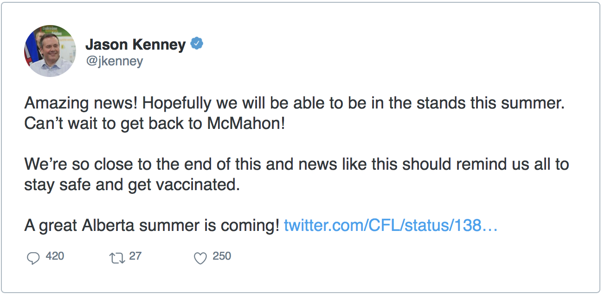This screenshot has height=294, width=605.
Task: Click the blue verified badge
Action: point(197,44)
